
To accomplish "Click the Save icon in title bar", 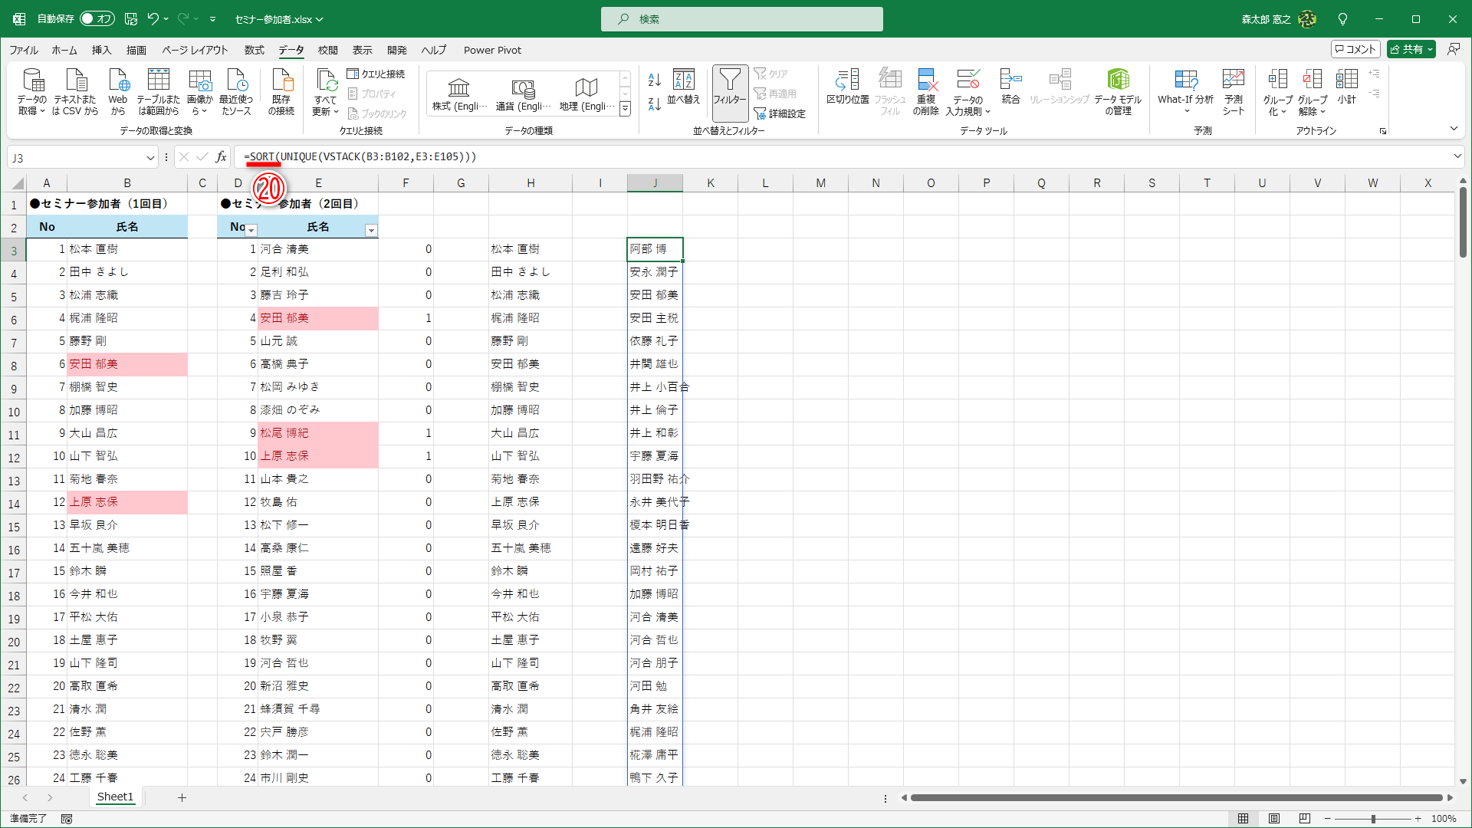I will pyautogui.click(x=130, y=19).
